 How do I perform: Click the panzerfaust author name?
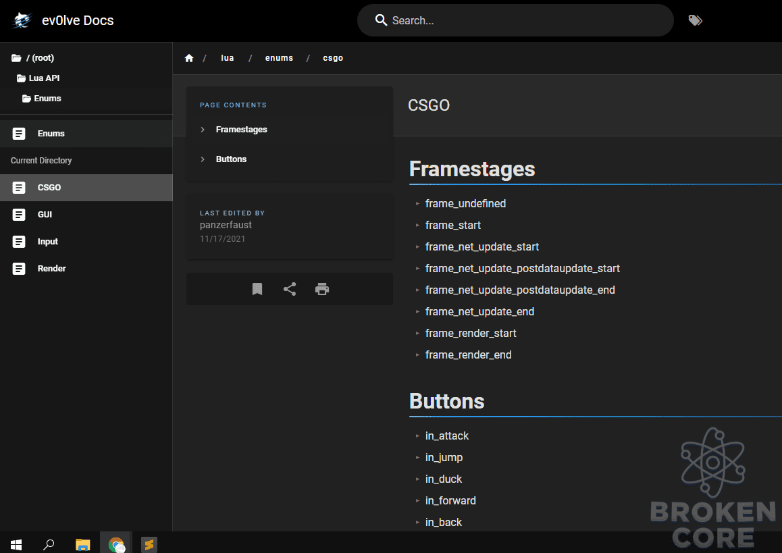coord(226,225)
